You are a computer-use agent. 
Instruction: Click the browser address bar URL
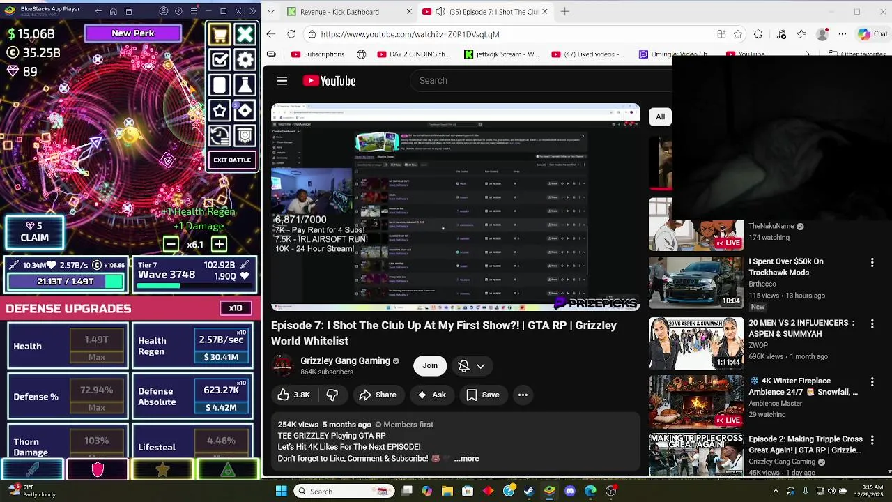pyautogui.click(x=410, y=34)
